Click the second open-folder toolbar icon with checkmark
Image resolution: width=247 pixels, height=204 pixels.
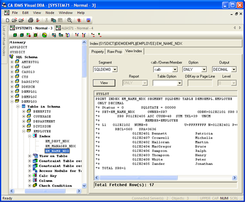[x=21, y=20]
